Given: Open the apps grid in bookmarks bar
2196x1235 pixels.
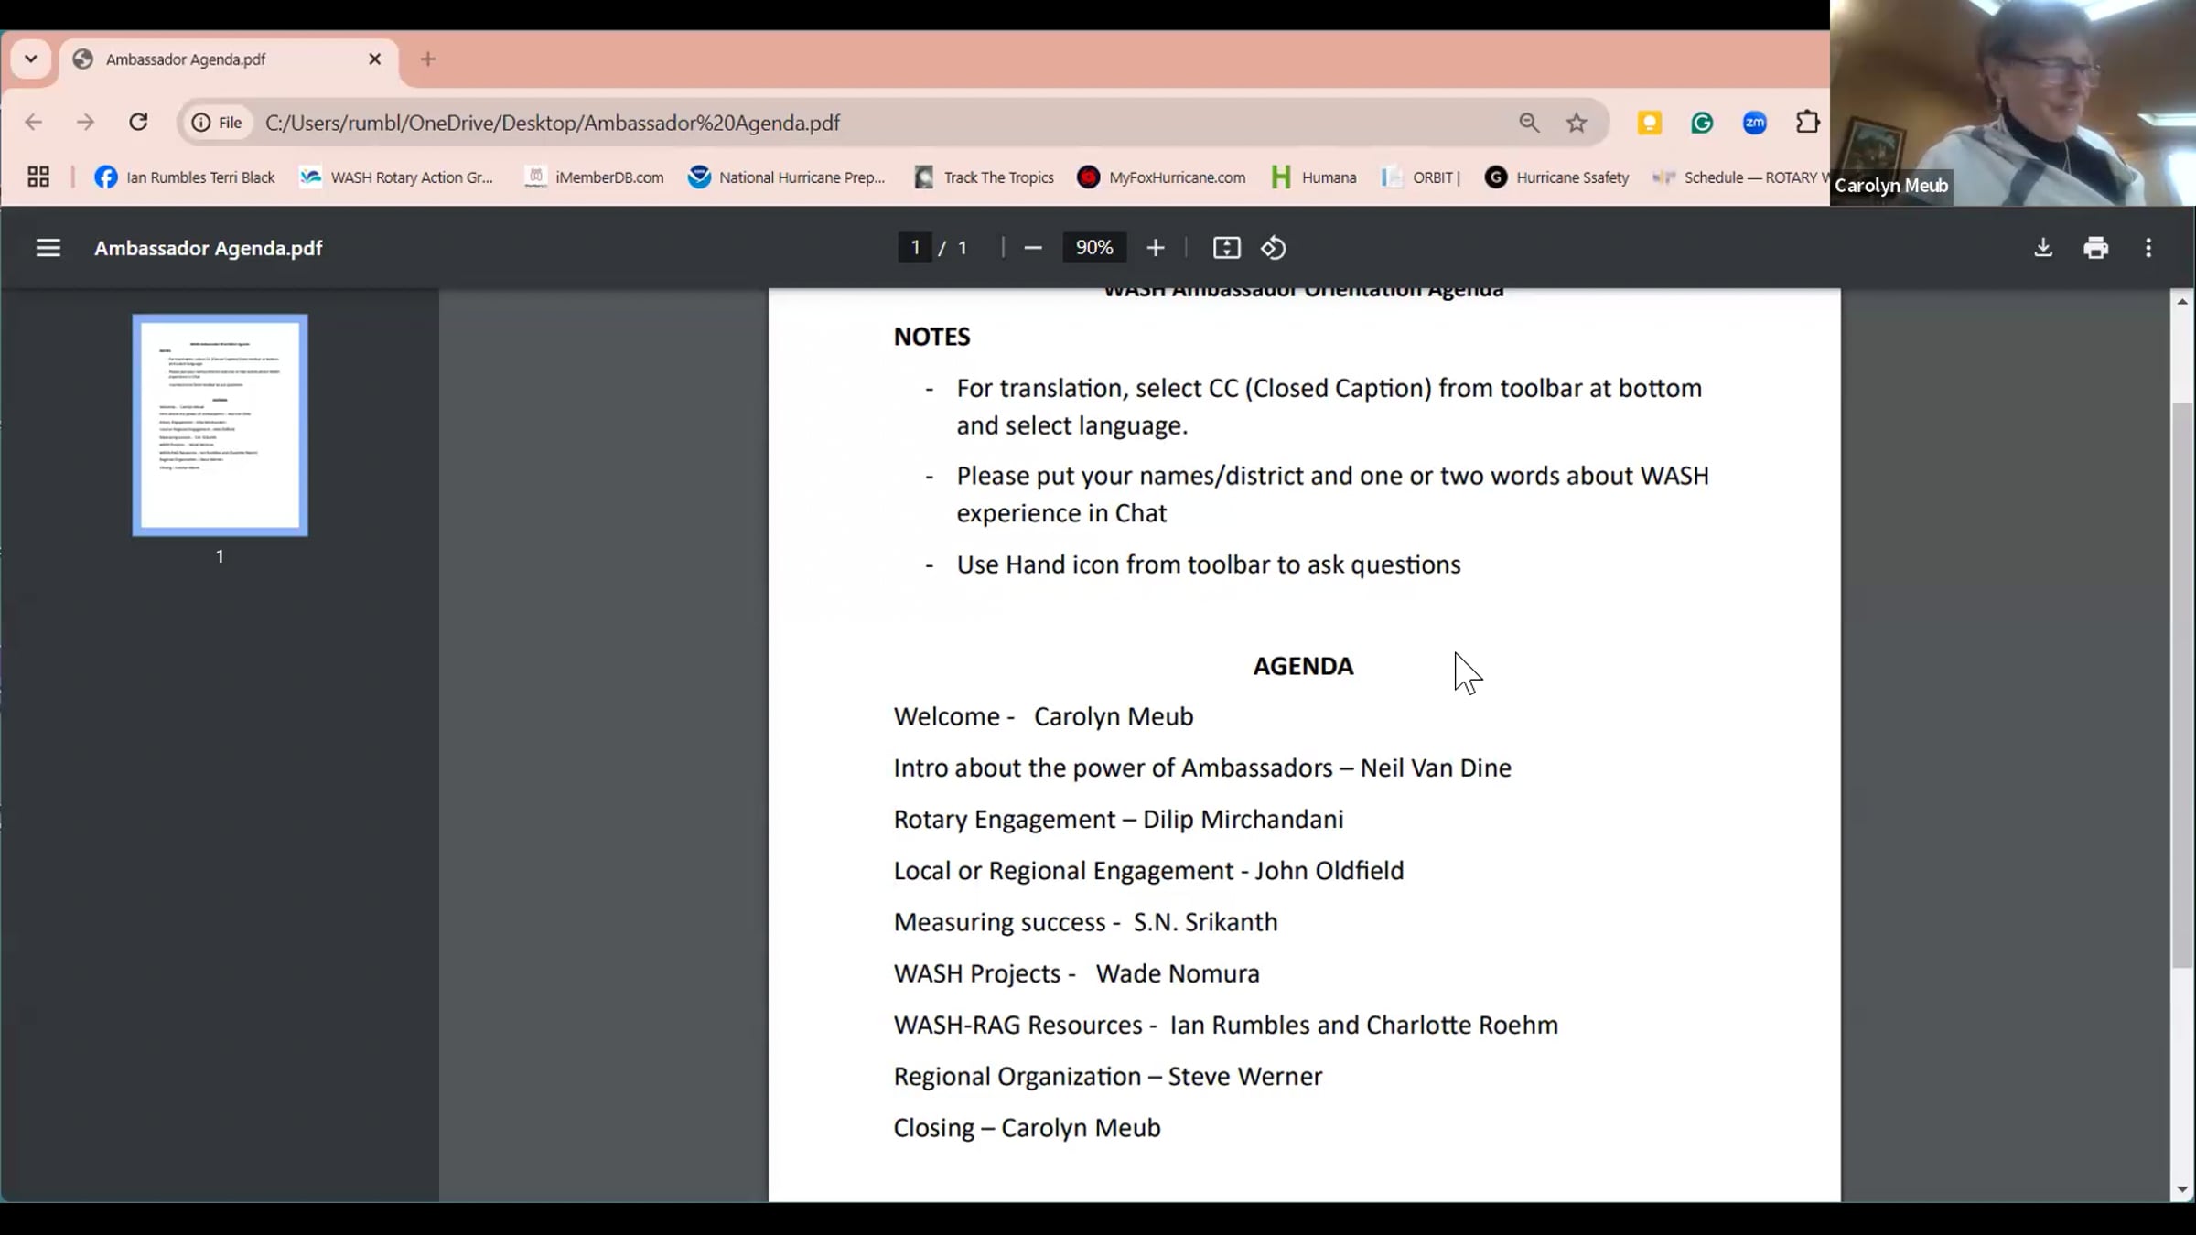Looking at the screenshot, I should [38, 177].
